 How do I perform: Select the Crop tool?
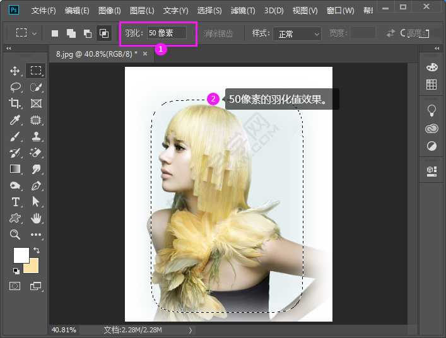click(x=15, y=103)
